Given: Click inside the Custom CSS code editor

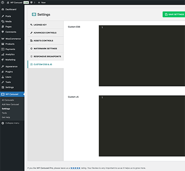Looking at the screenshot, I should click(142, 56).
